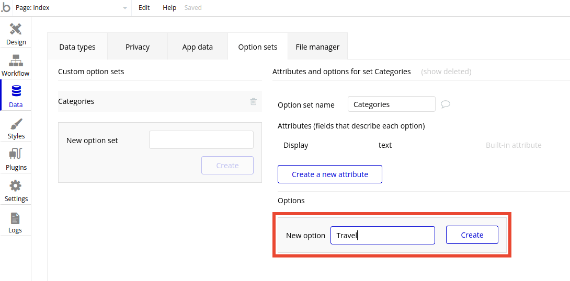Switch to the App data tab
570x281 pixels.
pos(197,46)
